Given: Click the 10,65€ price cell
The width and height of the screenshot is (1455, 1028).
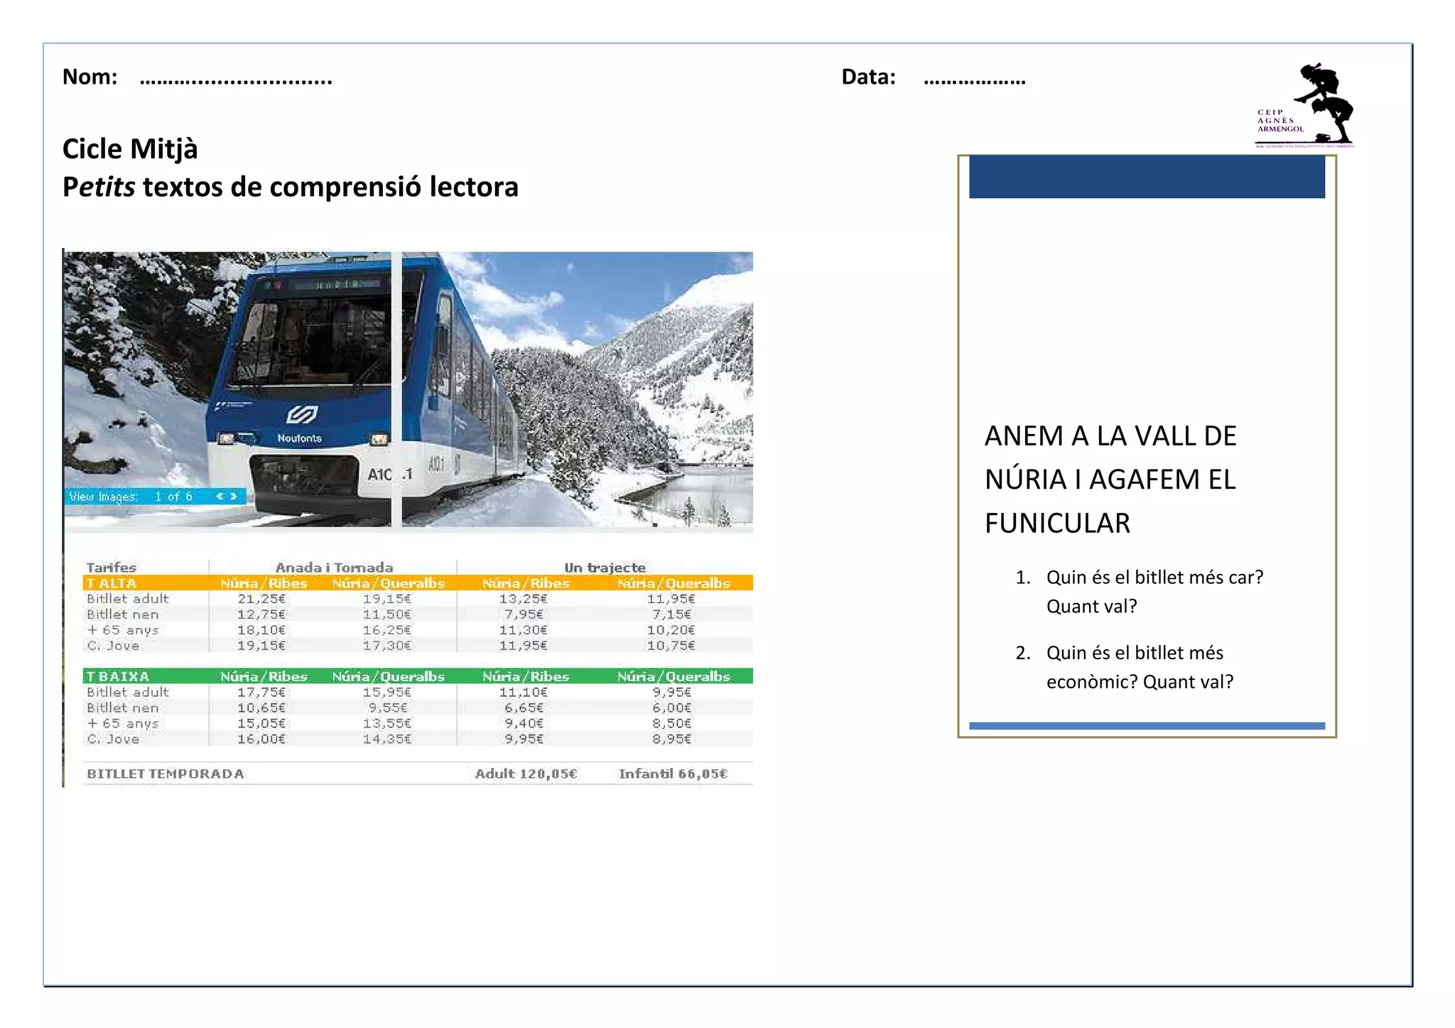Looking at the screenshot, I should [x=261, y=708].
